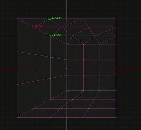Click the red horizontal axis line right of mesh
141x130 pixels.
pyautogui.click(x=128, y=68)
